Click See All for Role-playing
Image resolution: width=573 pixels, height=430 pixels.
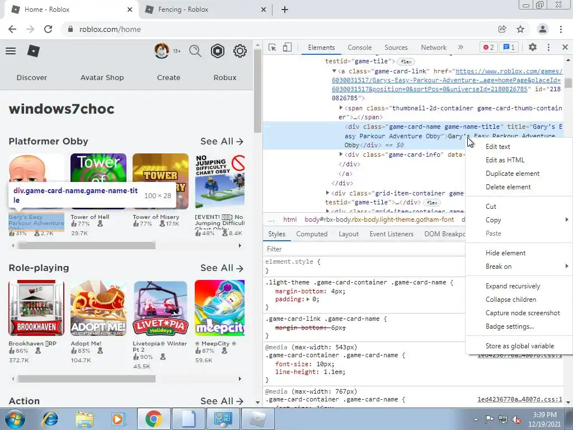point(222,268)
